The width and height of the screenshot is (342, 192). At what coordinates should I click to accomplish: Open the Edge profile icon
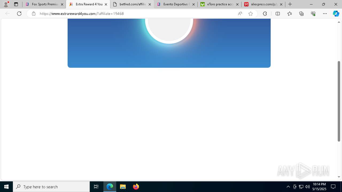click(x=6, y=4)
